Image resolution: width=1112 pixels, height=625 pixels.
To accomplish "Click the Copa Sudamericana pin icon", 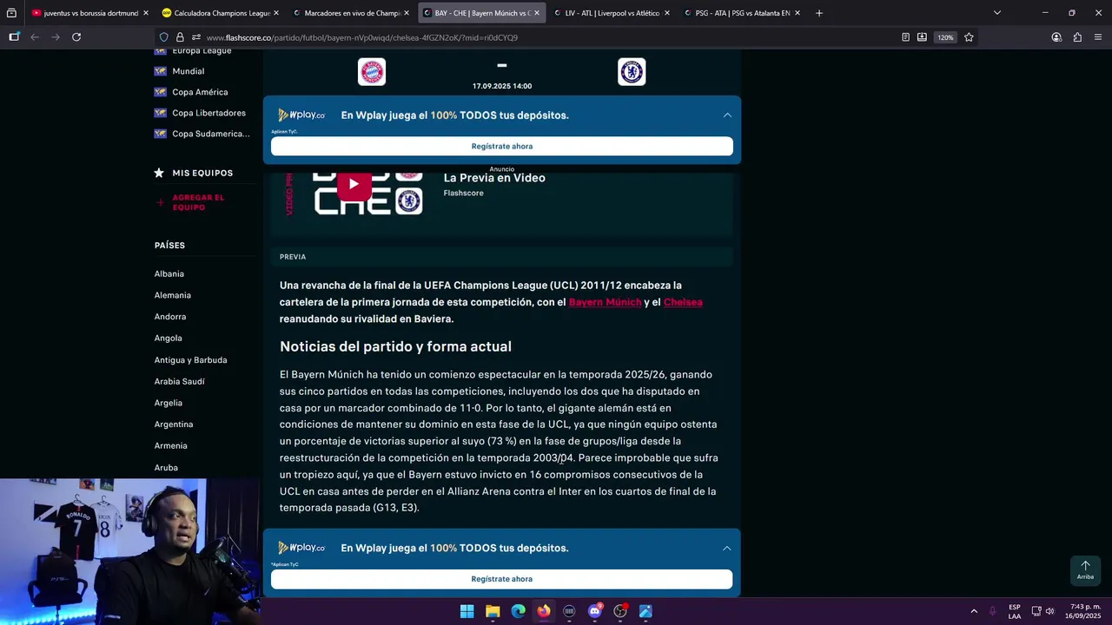I will 160,134.
